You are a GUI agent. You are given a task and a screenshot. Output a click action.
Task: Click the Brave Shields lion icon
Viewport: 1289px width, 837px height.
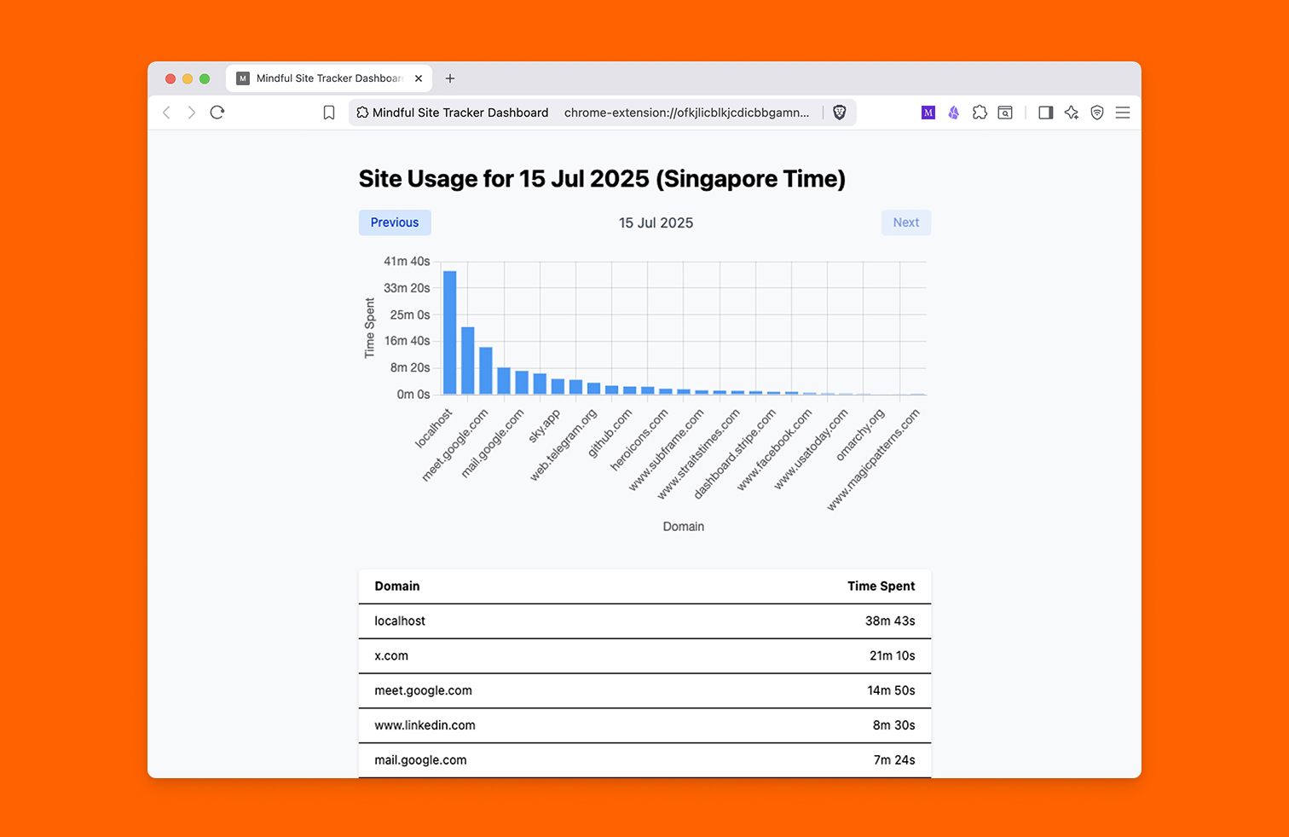[839, 113]
